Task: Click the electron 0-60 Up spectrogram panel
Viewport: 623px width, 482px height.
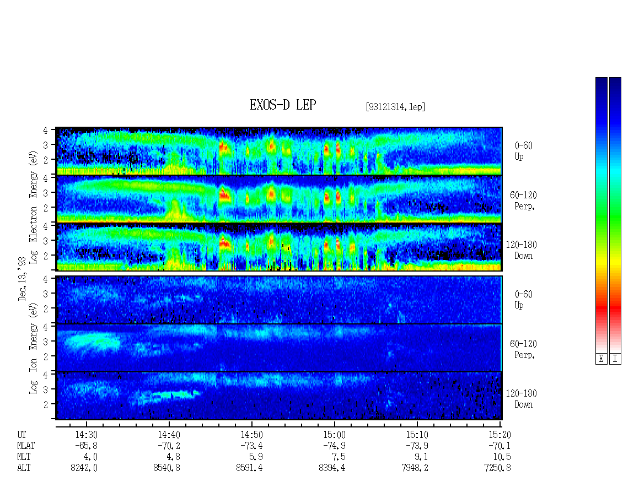Action: 280,151
